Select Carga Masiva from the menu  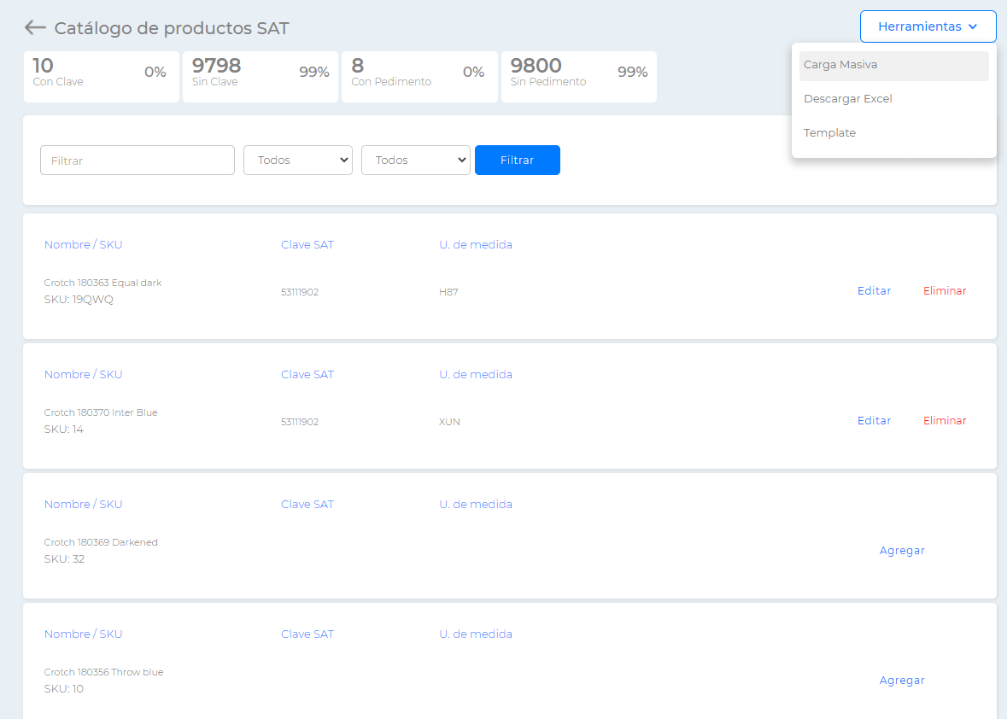[x=893, y=66]
